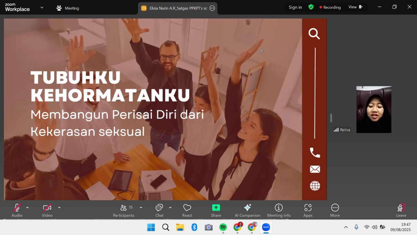
Task: Click the panel divider resize handle
Action: coord(331,118)
